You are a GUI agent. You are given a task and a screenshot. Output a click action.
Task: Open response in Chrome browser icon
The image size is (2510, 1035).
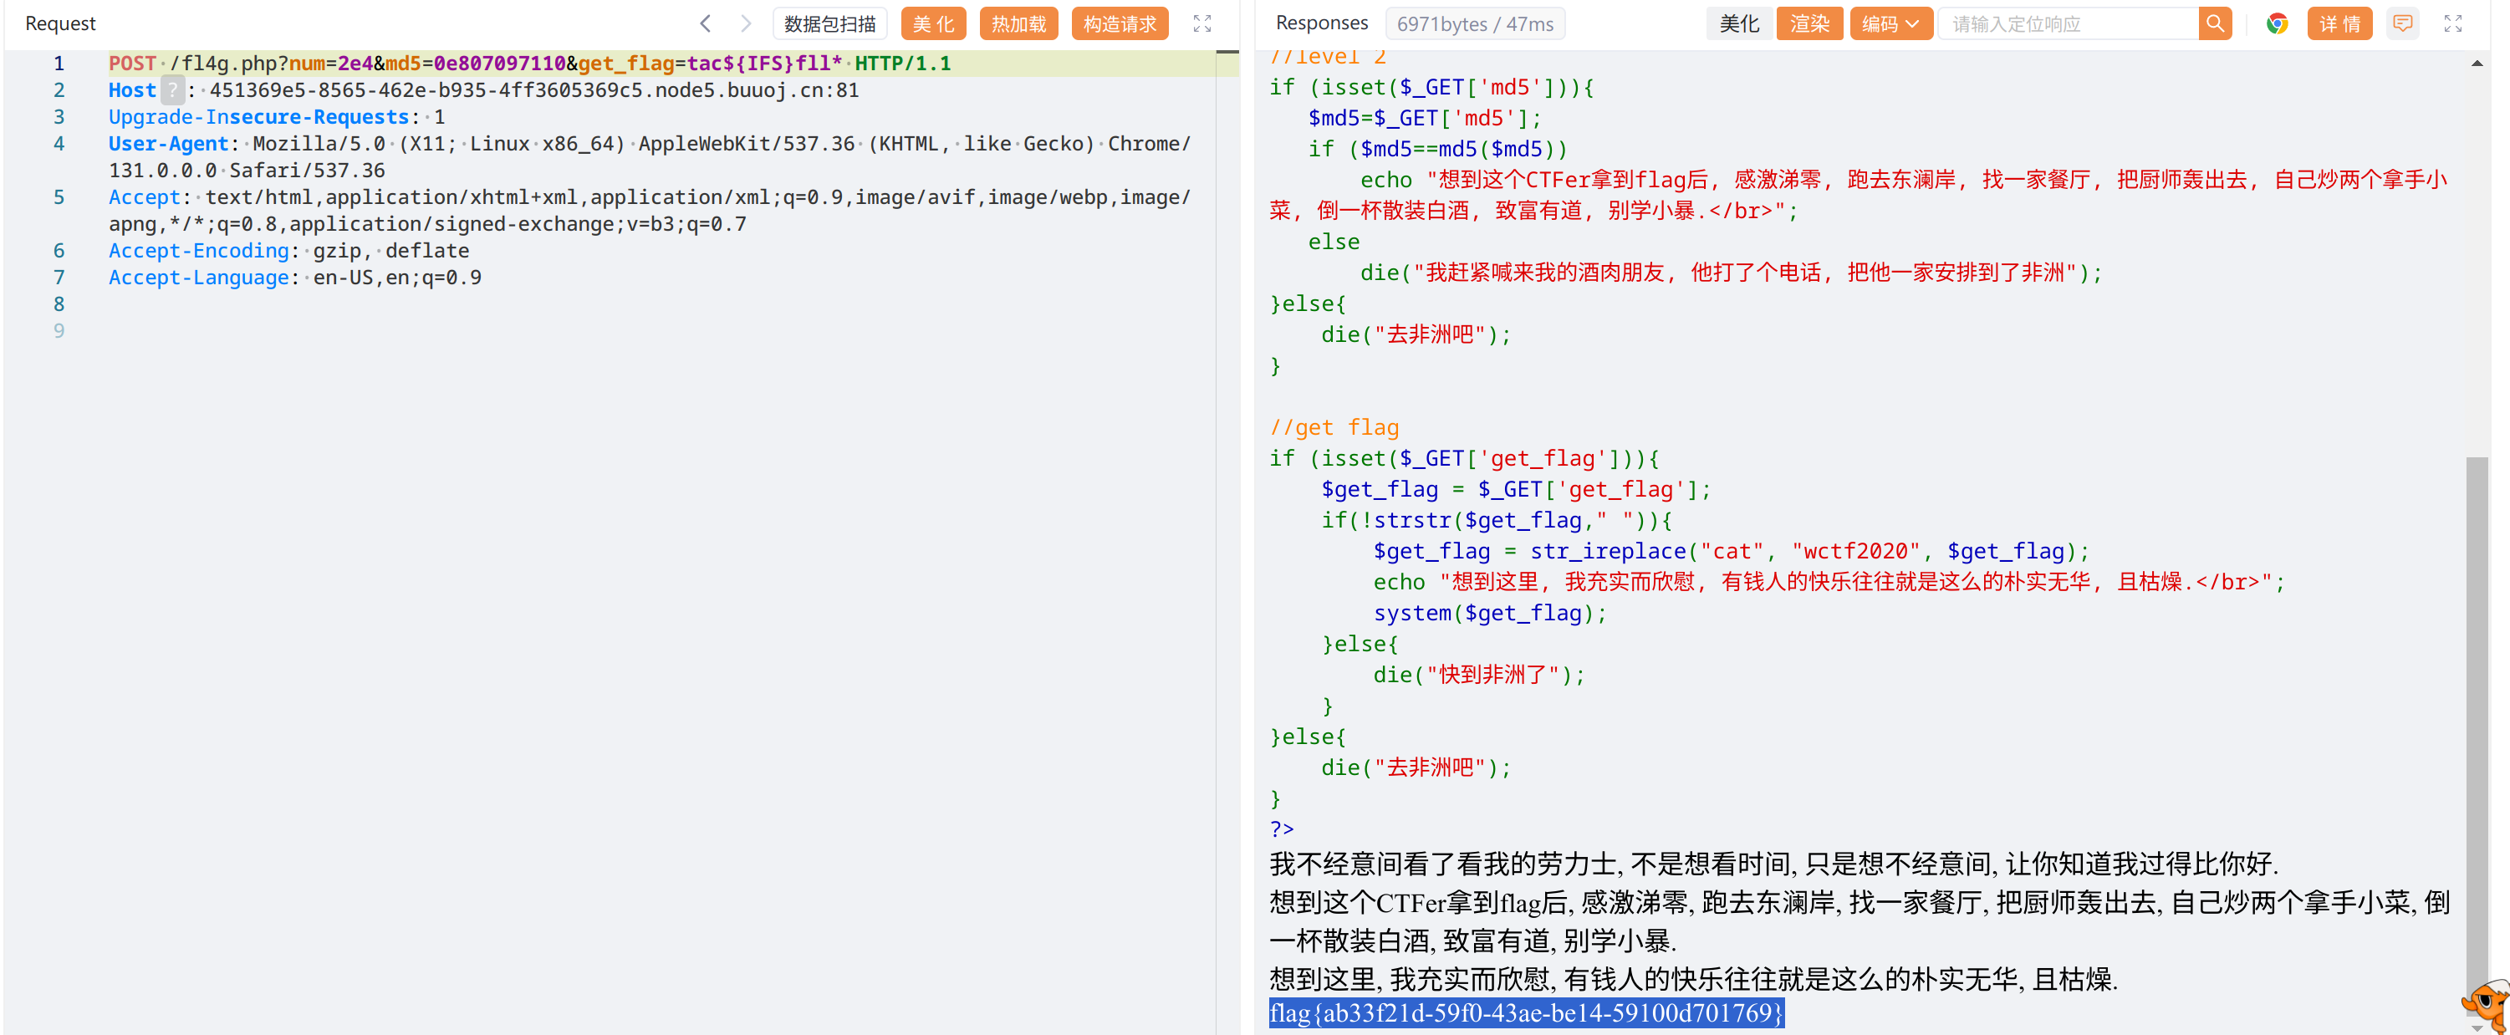[2277, 23]
